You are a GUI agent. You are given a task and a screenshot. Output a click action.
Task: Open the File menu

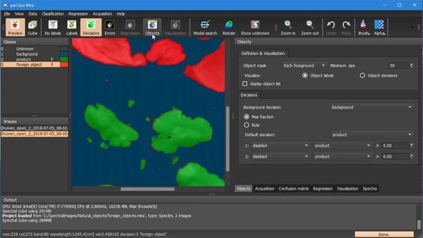(x=7, y=14)
